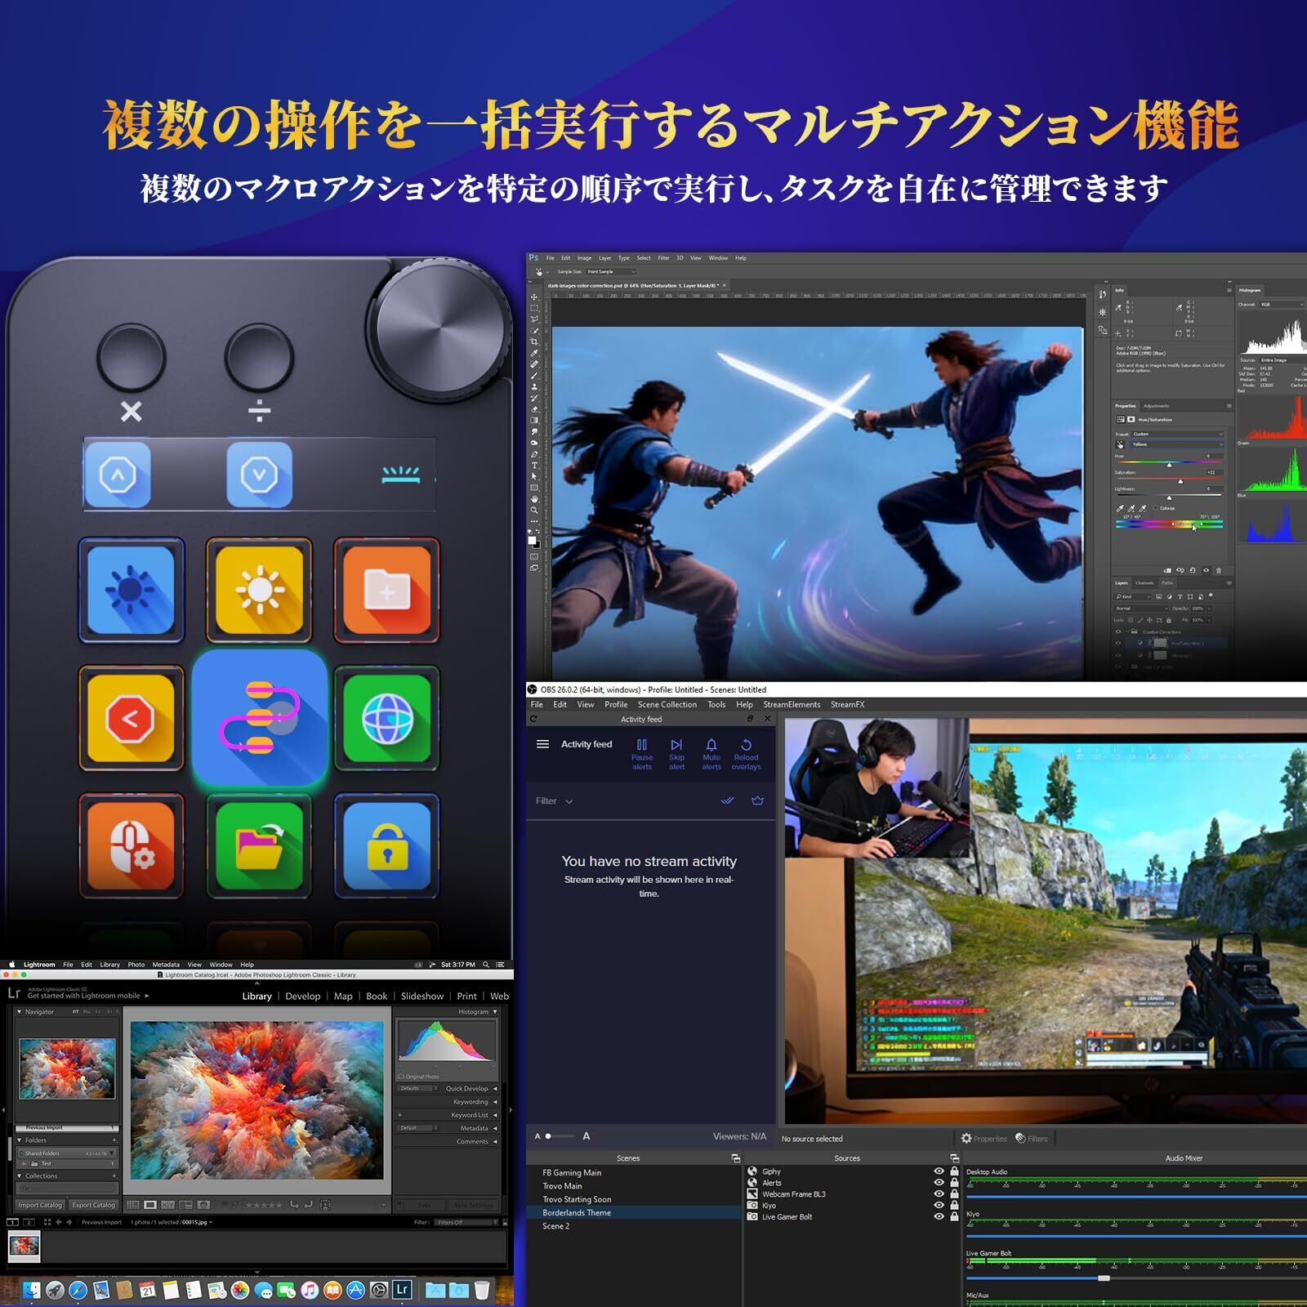Hide the Webcam Frame BL3 source
The image size is (1307, 1307).
click(939, 1194)
